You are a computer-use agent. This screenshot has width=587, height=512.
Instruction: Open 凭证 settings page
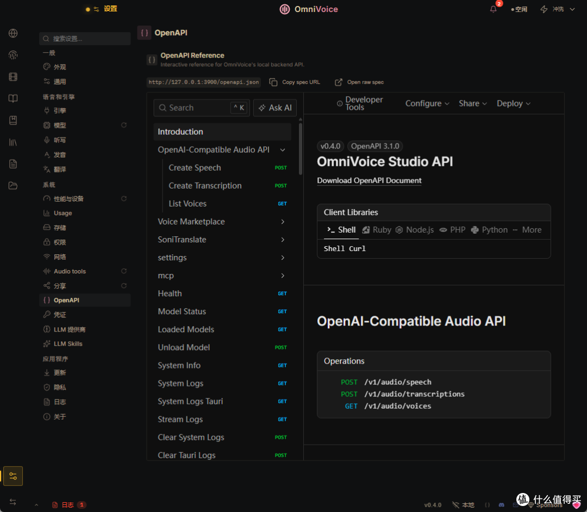pos(85,315)
